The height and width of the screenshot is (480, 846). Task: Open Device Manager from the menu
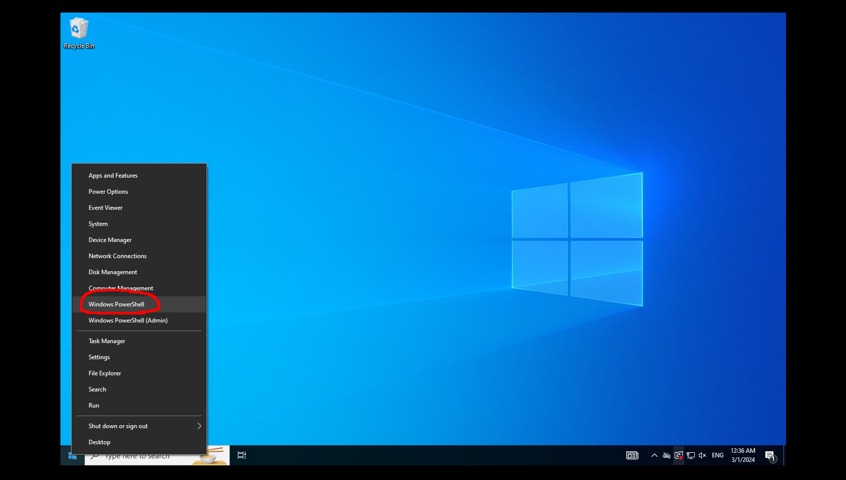[110, 240]
